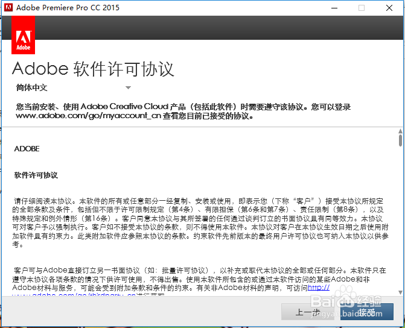Click the paragraph starting 请仔细阅读本协议

tap(200, 222)
